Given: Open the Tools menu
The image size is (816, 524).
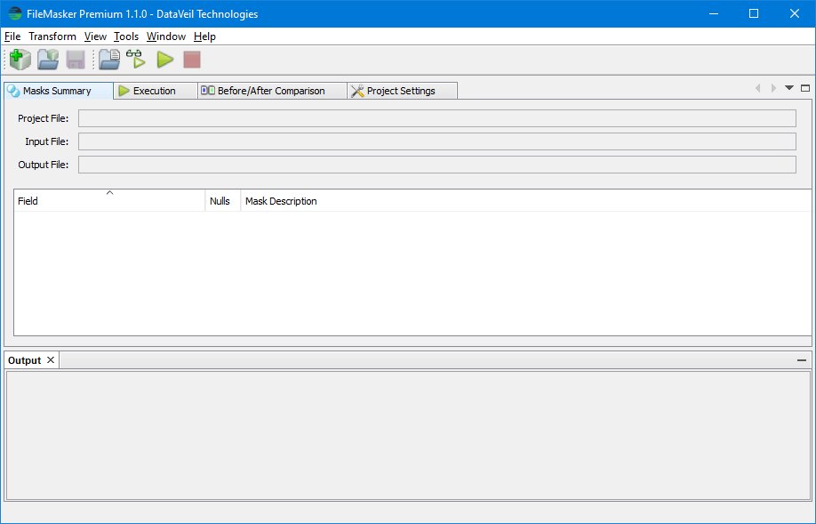Looking at the screenshot, I should [126, 36].
